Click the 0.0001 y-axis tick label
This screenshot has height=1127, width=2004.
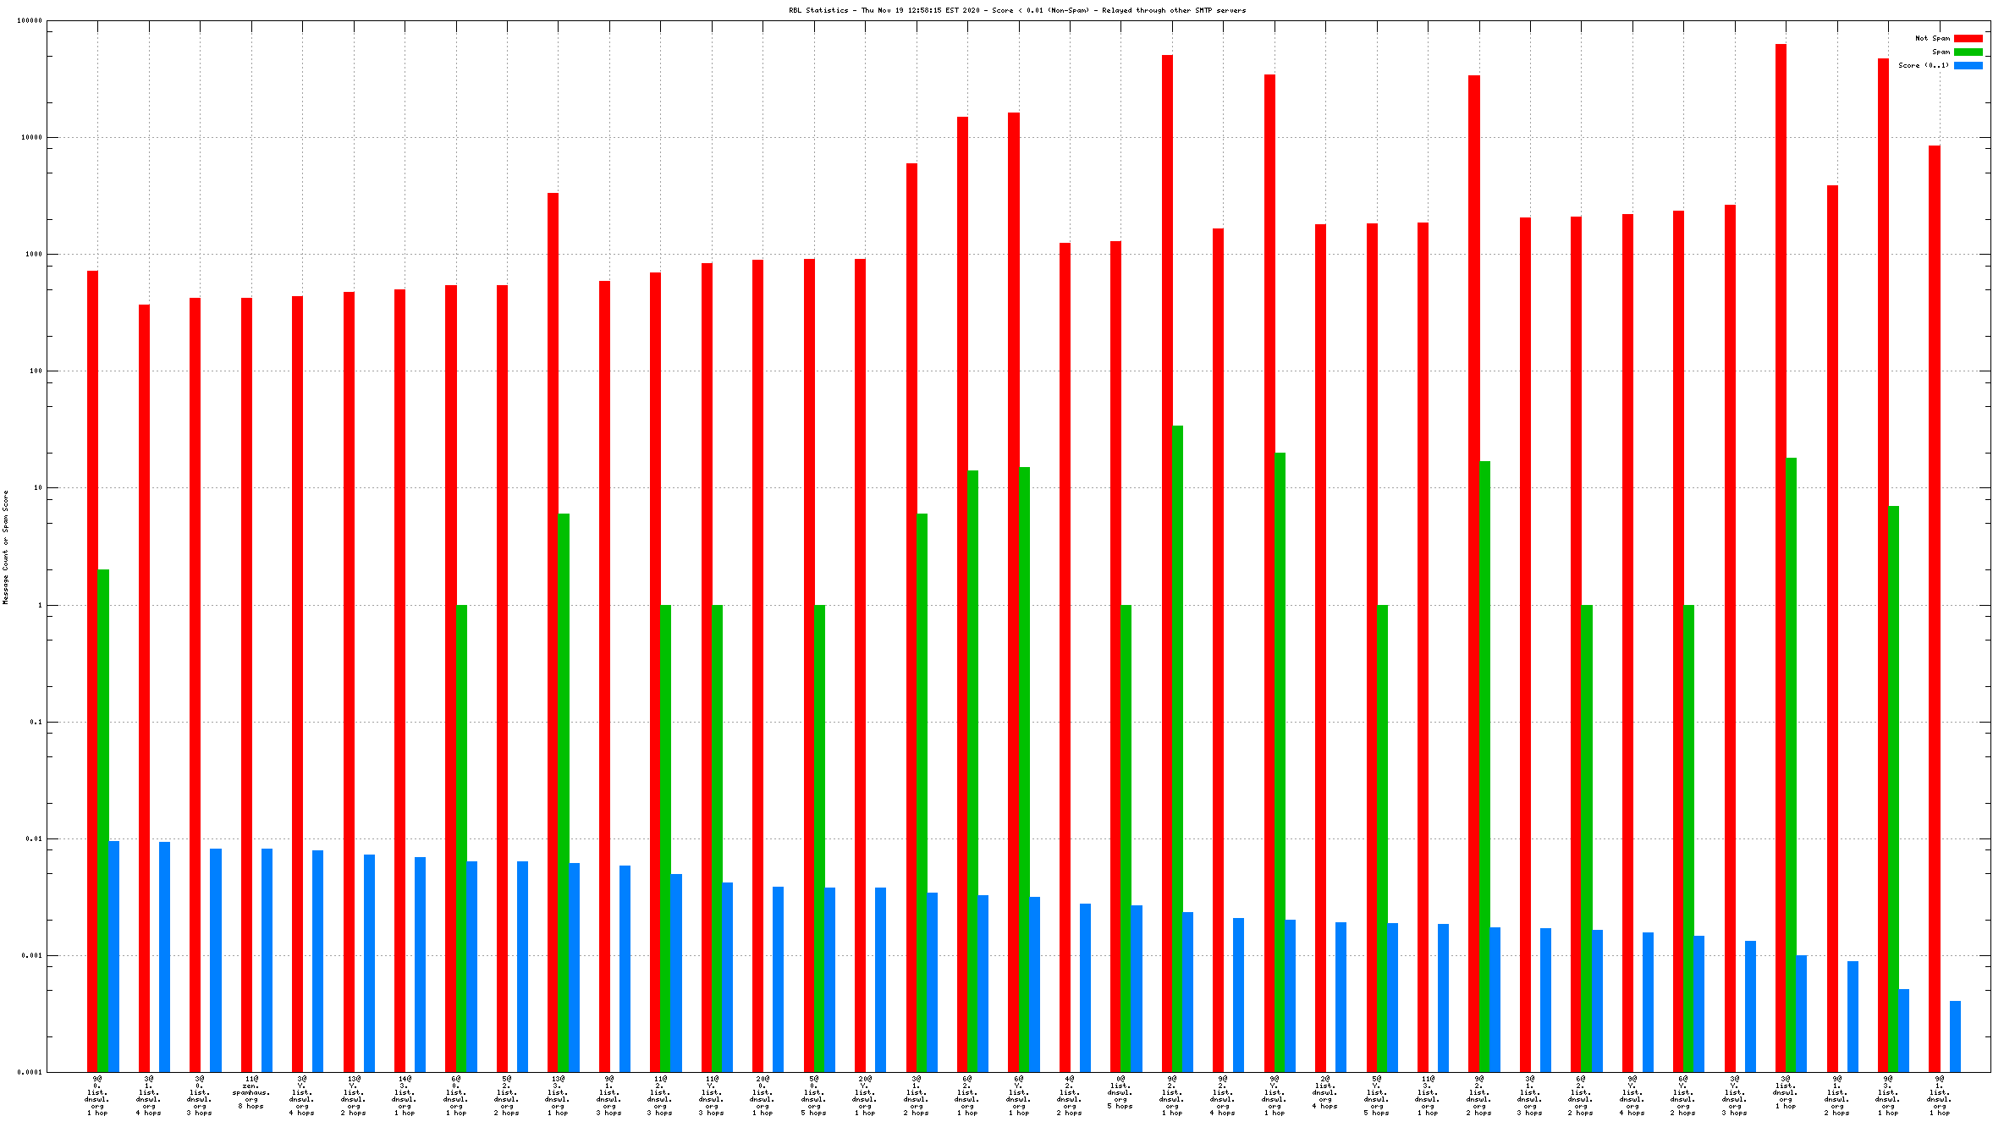[x=31, y=1072]
